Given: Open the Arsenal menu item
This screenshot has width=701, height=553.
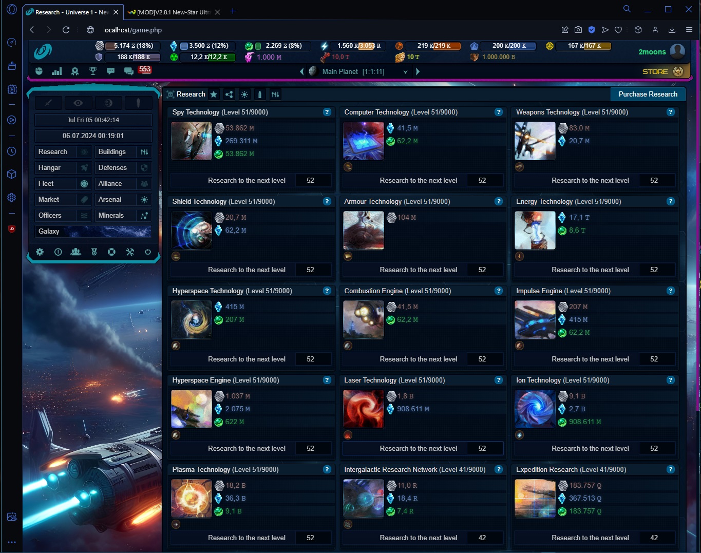Looking at the screenshot, I should point(123,199).
